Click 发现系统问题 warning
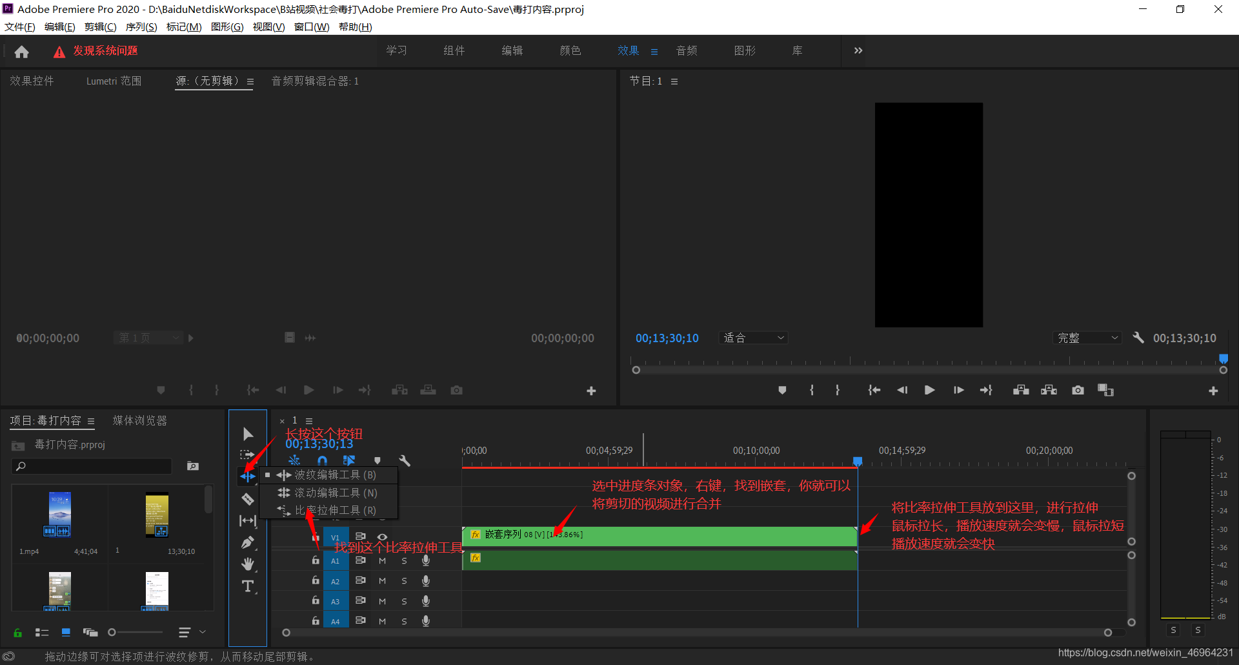This screenshot has width=1239, height=665. coord(96,51)
